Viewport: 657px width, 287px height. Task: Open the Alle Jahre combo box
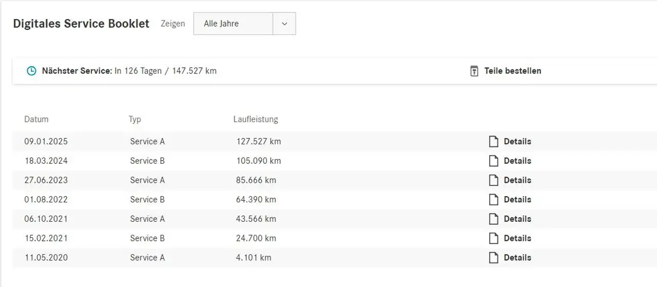[233, 24]
